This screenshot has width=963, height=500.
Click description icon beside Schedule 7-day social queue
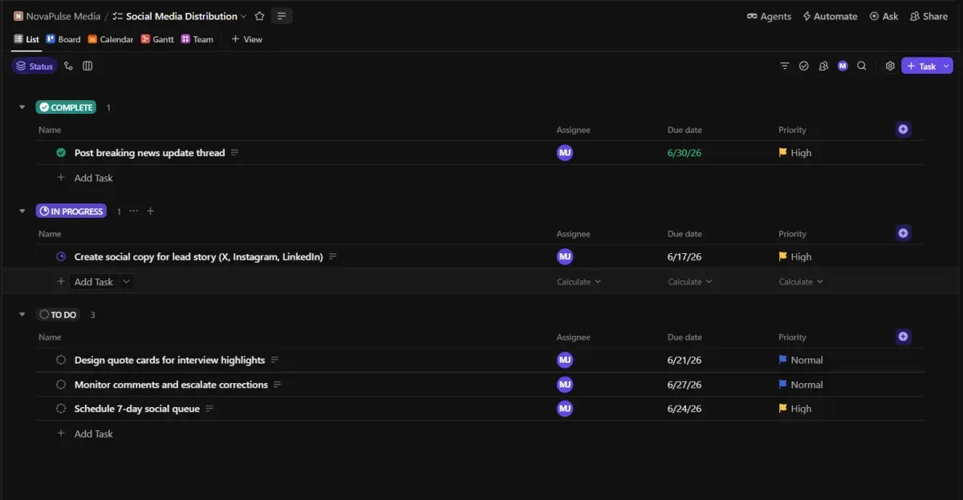pyautogui.click(x=209, y=409)
